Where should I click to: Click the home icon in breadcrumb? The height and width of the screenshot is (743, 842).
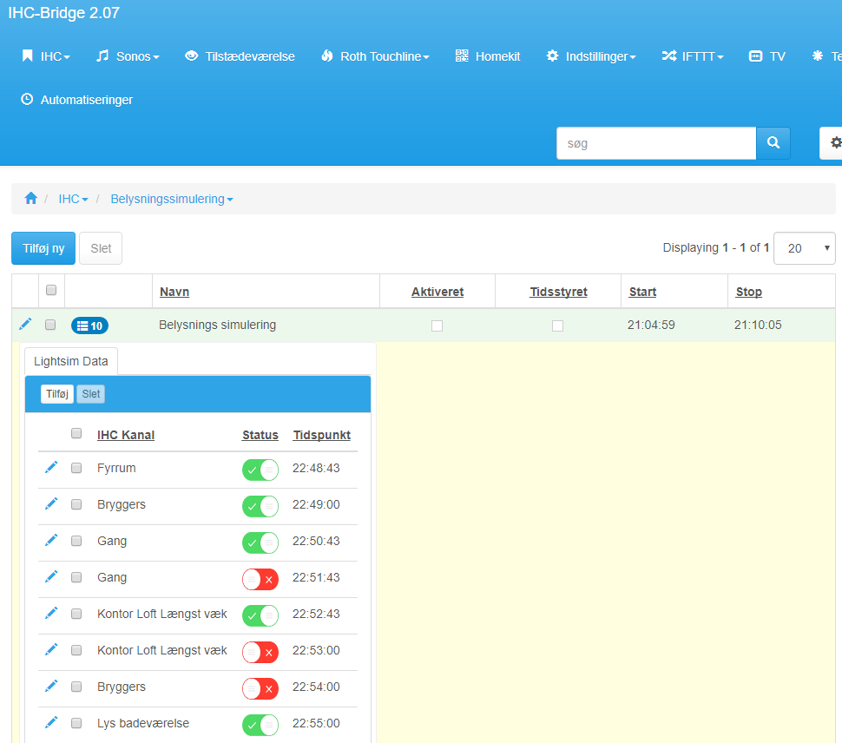pyautogui.click(x=31, y=199)
